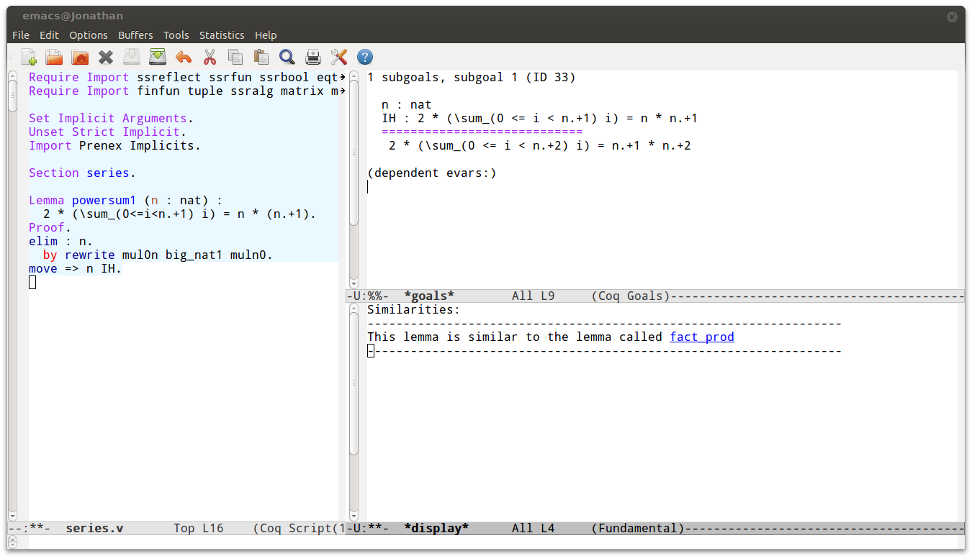Image resolution: width=972 pixels, height=556 pixels.
Task: Undo the last change via toolbar
Action: point(184,57)
